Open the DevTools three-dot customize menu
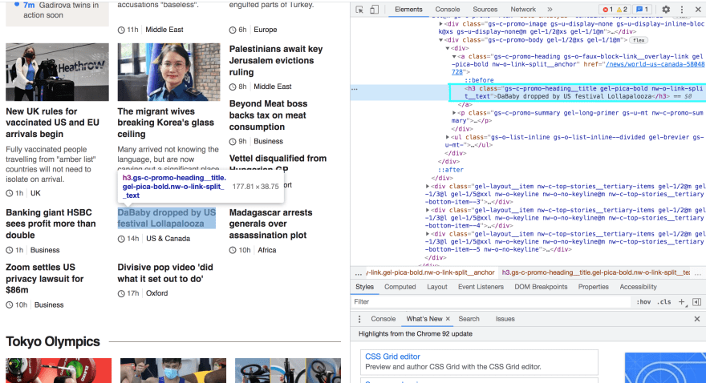 pyautogui.click(x=682, y=10)
